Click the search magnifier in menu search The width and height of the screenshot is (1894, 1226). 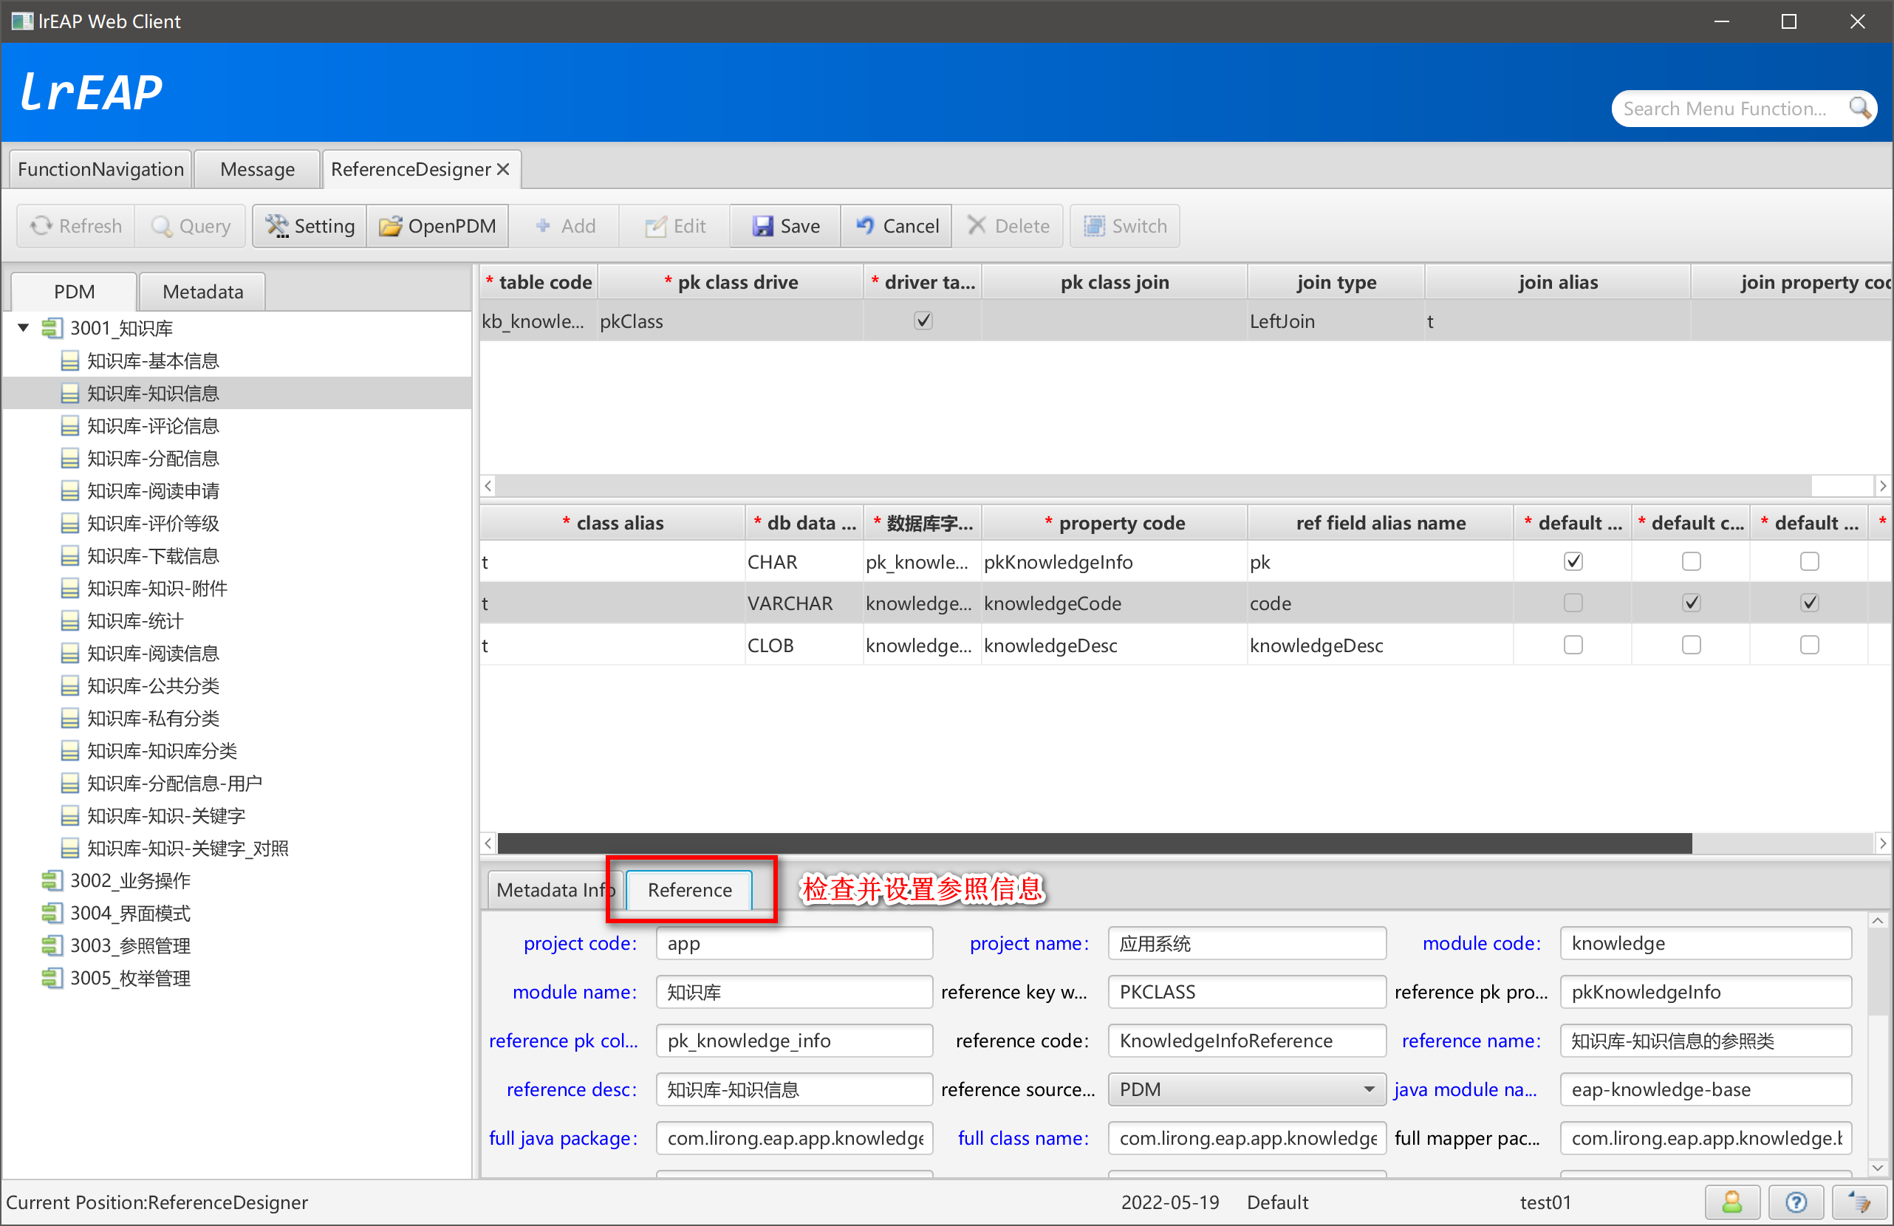[x=1859, y=107]
